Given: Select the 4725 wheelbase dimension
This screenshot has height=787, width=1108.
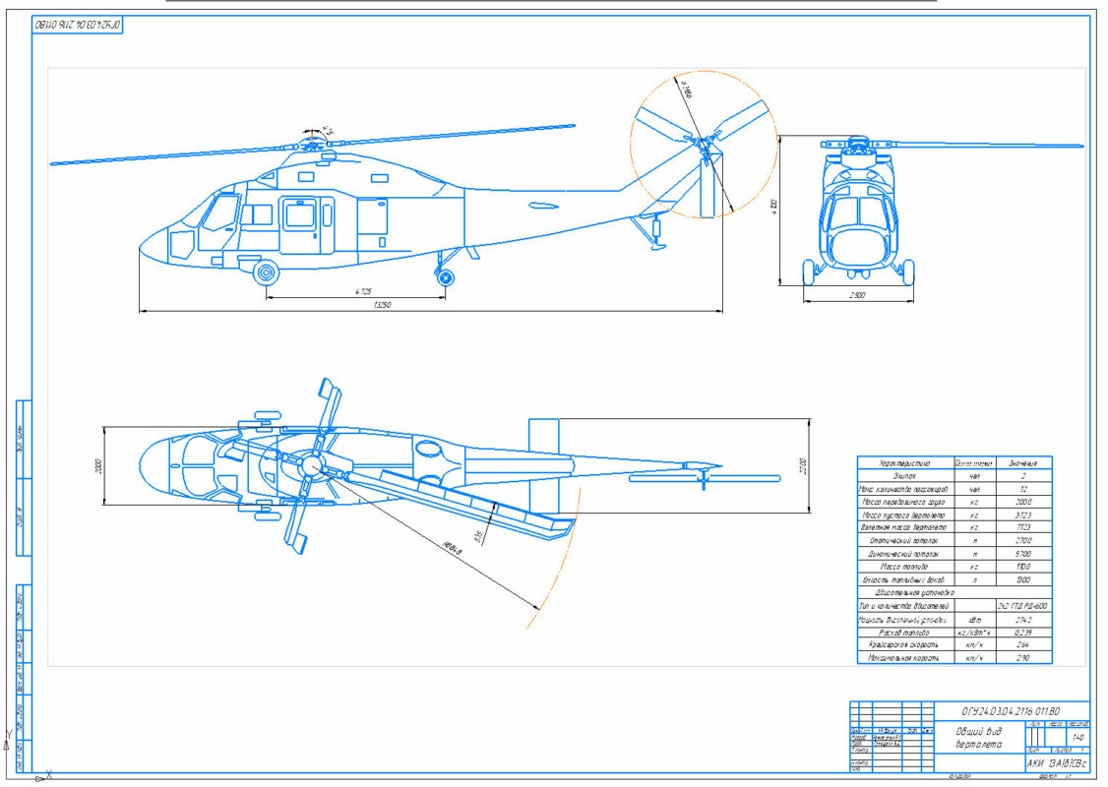Looking at the screenshot, I should click(x=362, y=291).
